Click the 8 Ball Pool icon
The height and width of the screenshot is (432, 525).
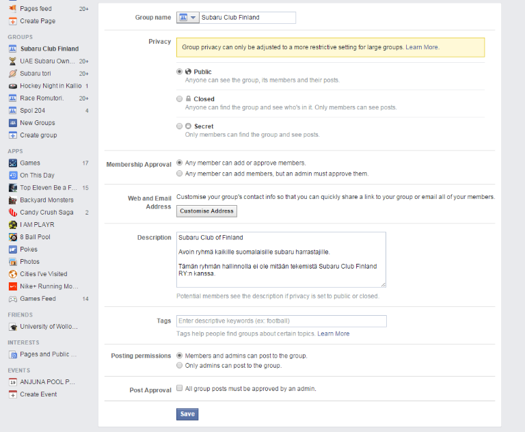(x=13, y=237)
